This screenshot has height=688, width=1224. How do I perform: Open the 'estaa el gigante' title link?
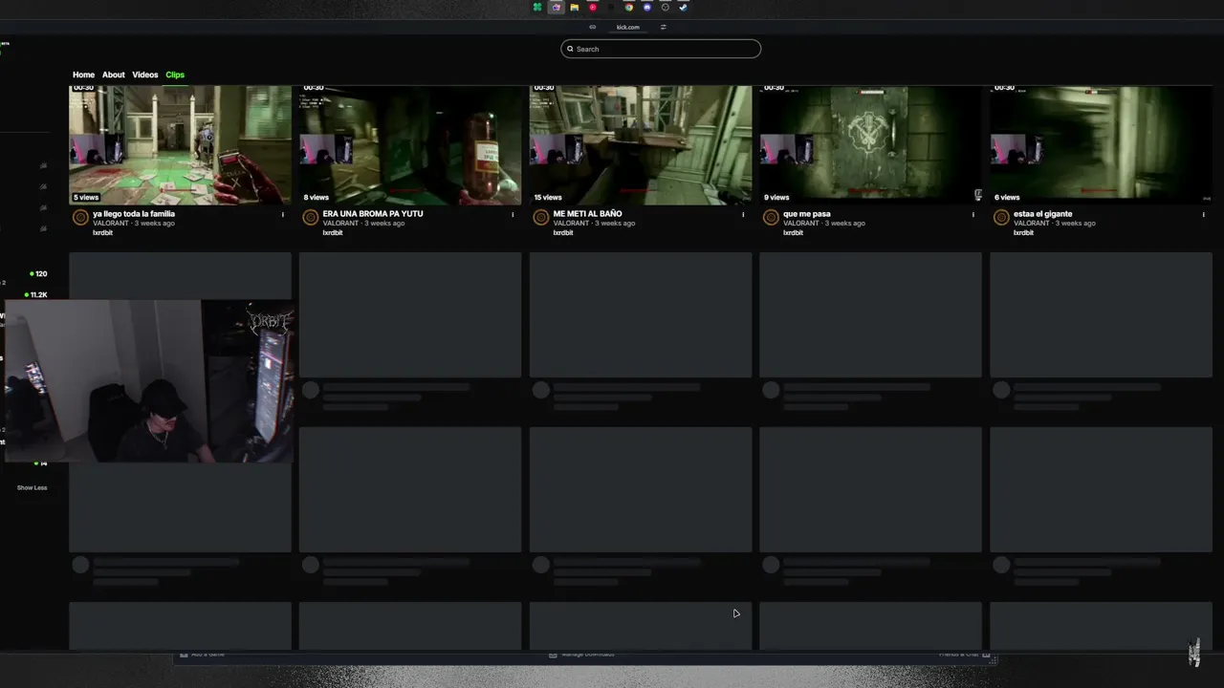1043,214
